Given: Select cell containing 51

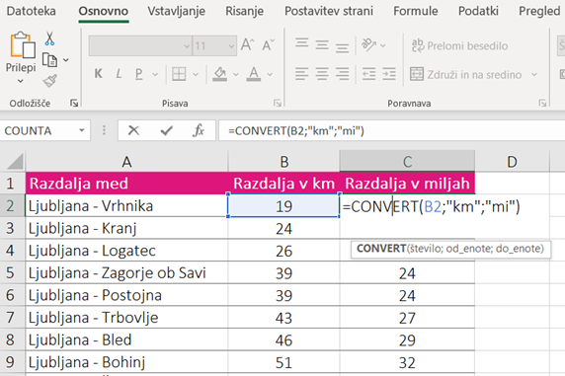Looking at the screenshot, I should (283, 362).
